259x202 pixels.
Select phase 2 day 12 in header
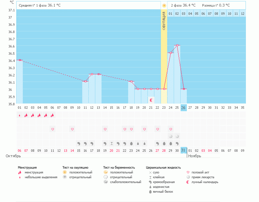[243, 13]
